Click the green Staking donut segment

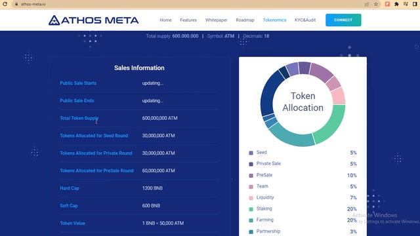(x=333, y=125)
